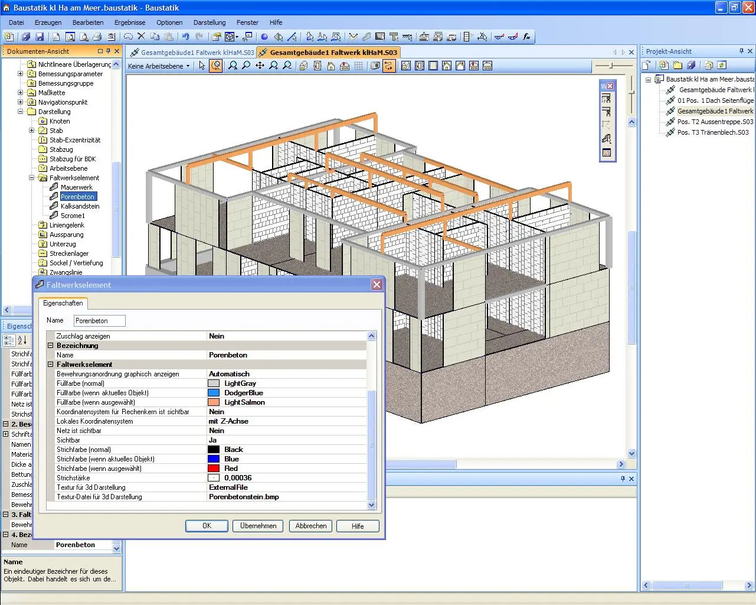Select Pos. T2 Aussentreppe.S03 in project tree
The image size is (756, 605).
[715, 122]
